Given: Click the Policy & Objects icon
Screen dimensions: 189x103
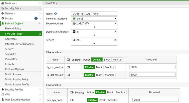Looking at the screenshot, I should coord(3,23).
